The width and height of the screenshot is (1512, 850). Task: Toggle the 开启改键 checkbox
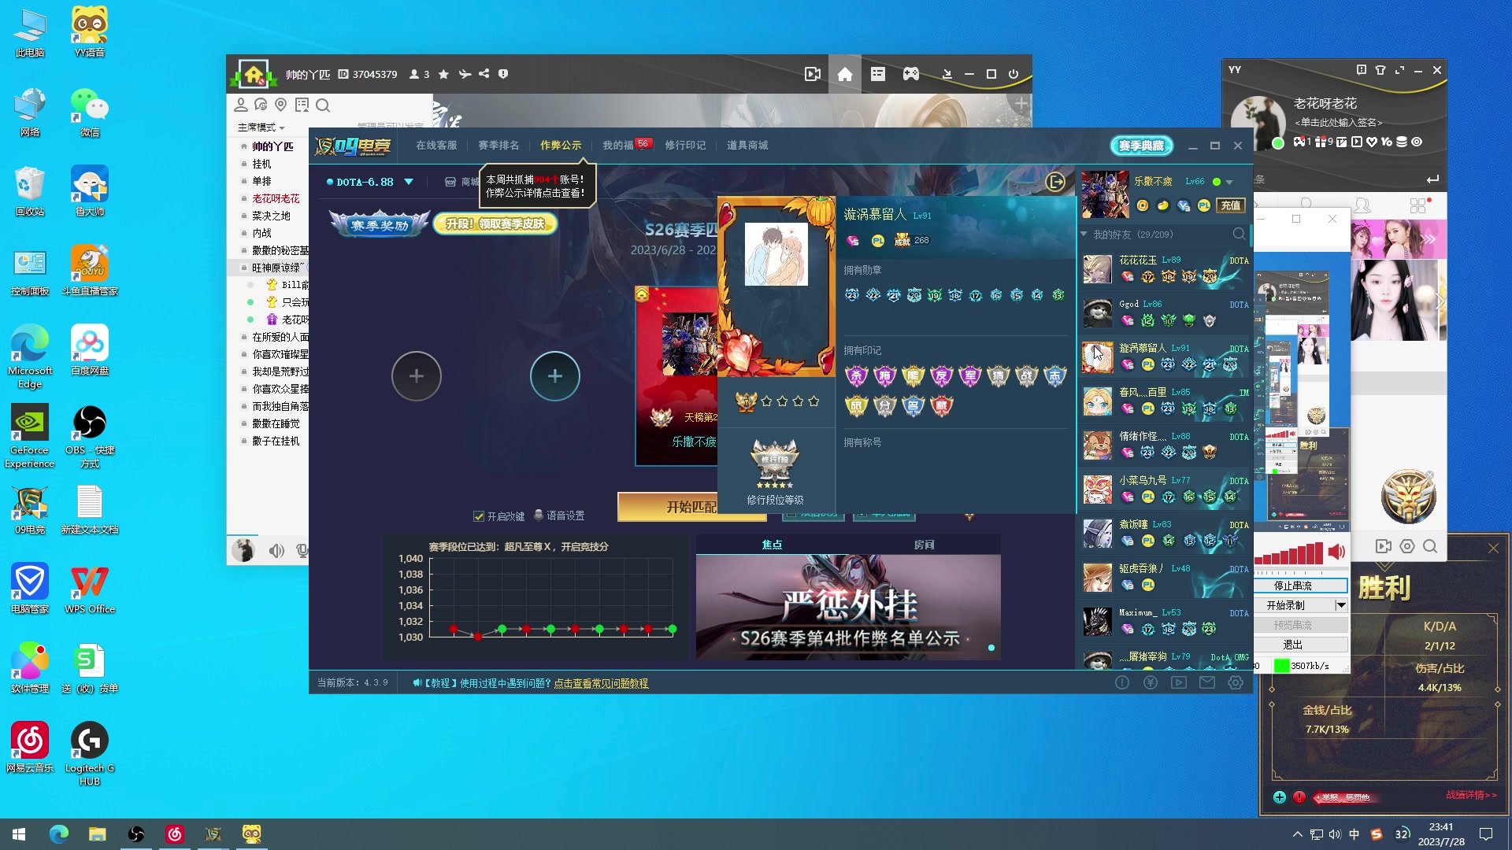[x=478, y=516]
